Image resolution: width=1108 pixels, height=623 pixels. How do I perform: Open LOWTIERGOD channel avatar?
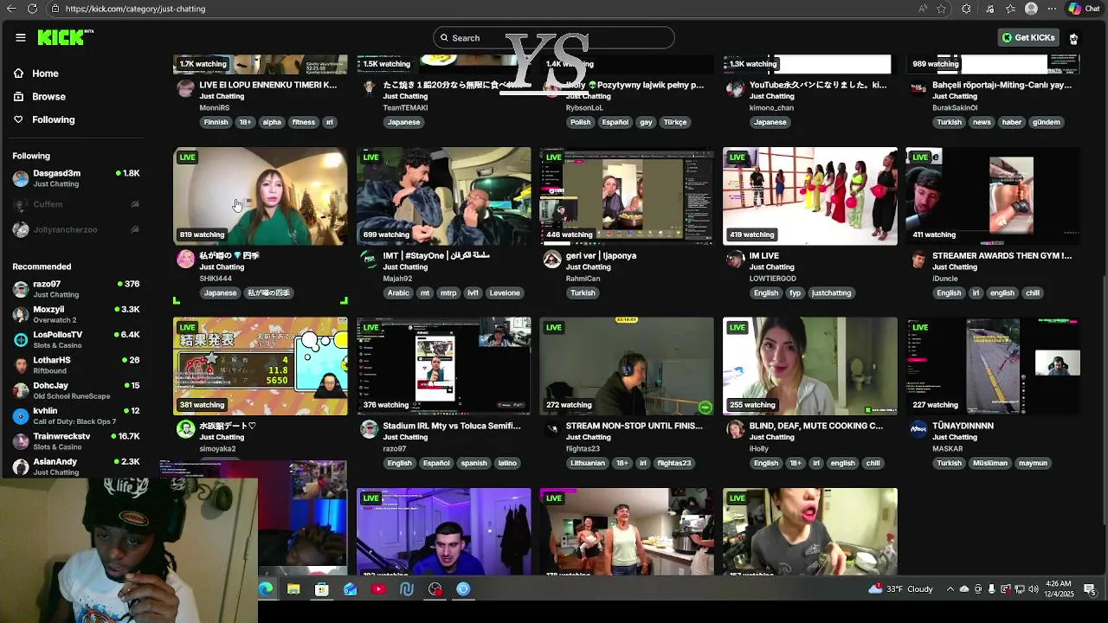pos(735,260)
